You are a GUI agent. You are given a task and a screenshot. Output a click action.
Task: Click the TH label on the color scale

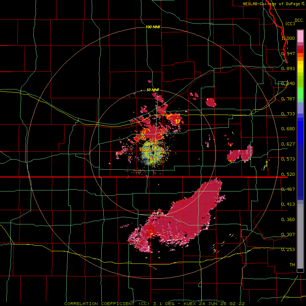click(292, 265)
